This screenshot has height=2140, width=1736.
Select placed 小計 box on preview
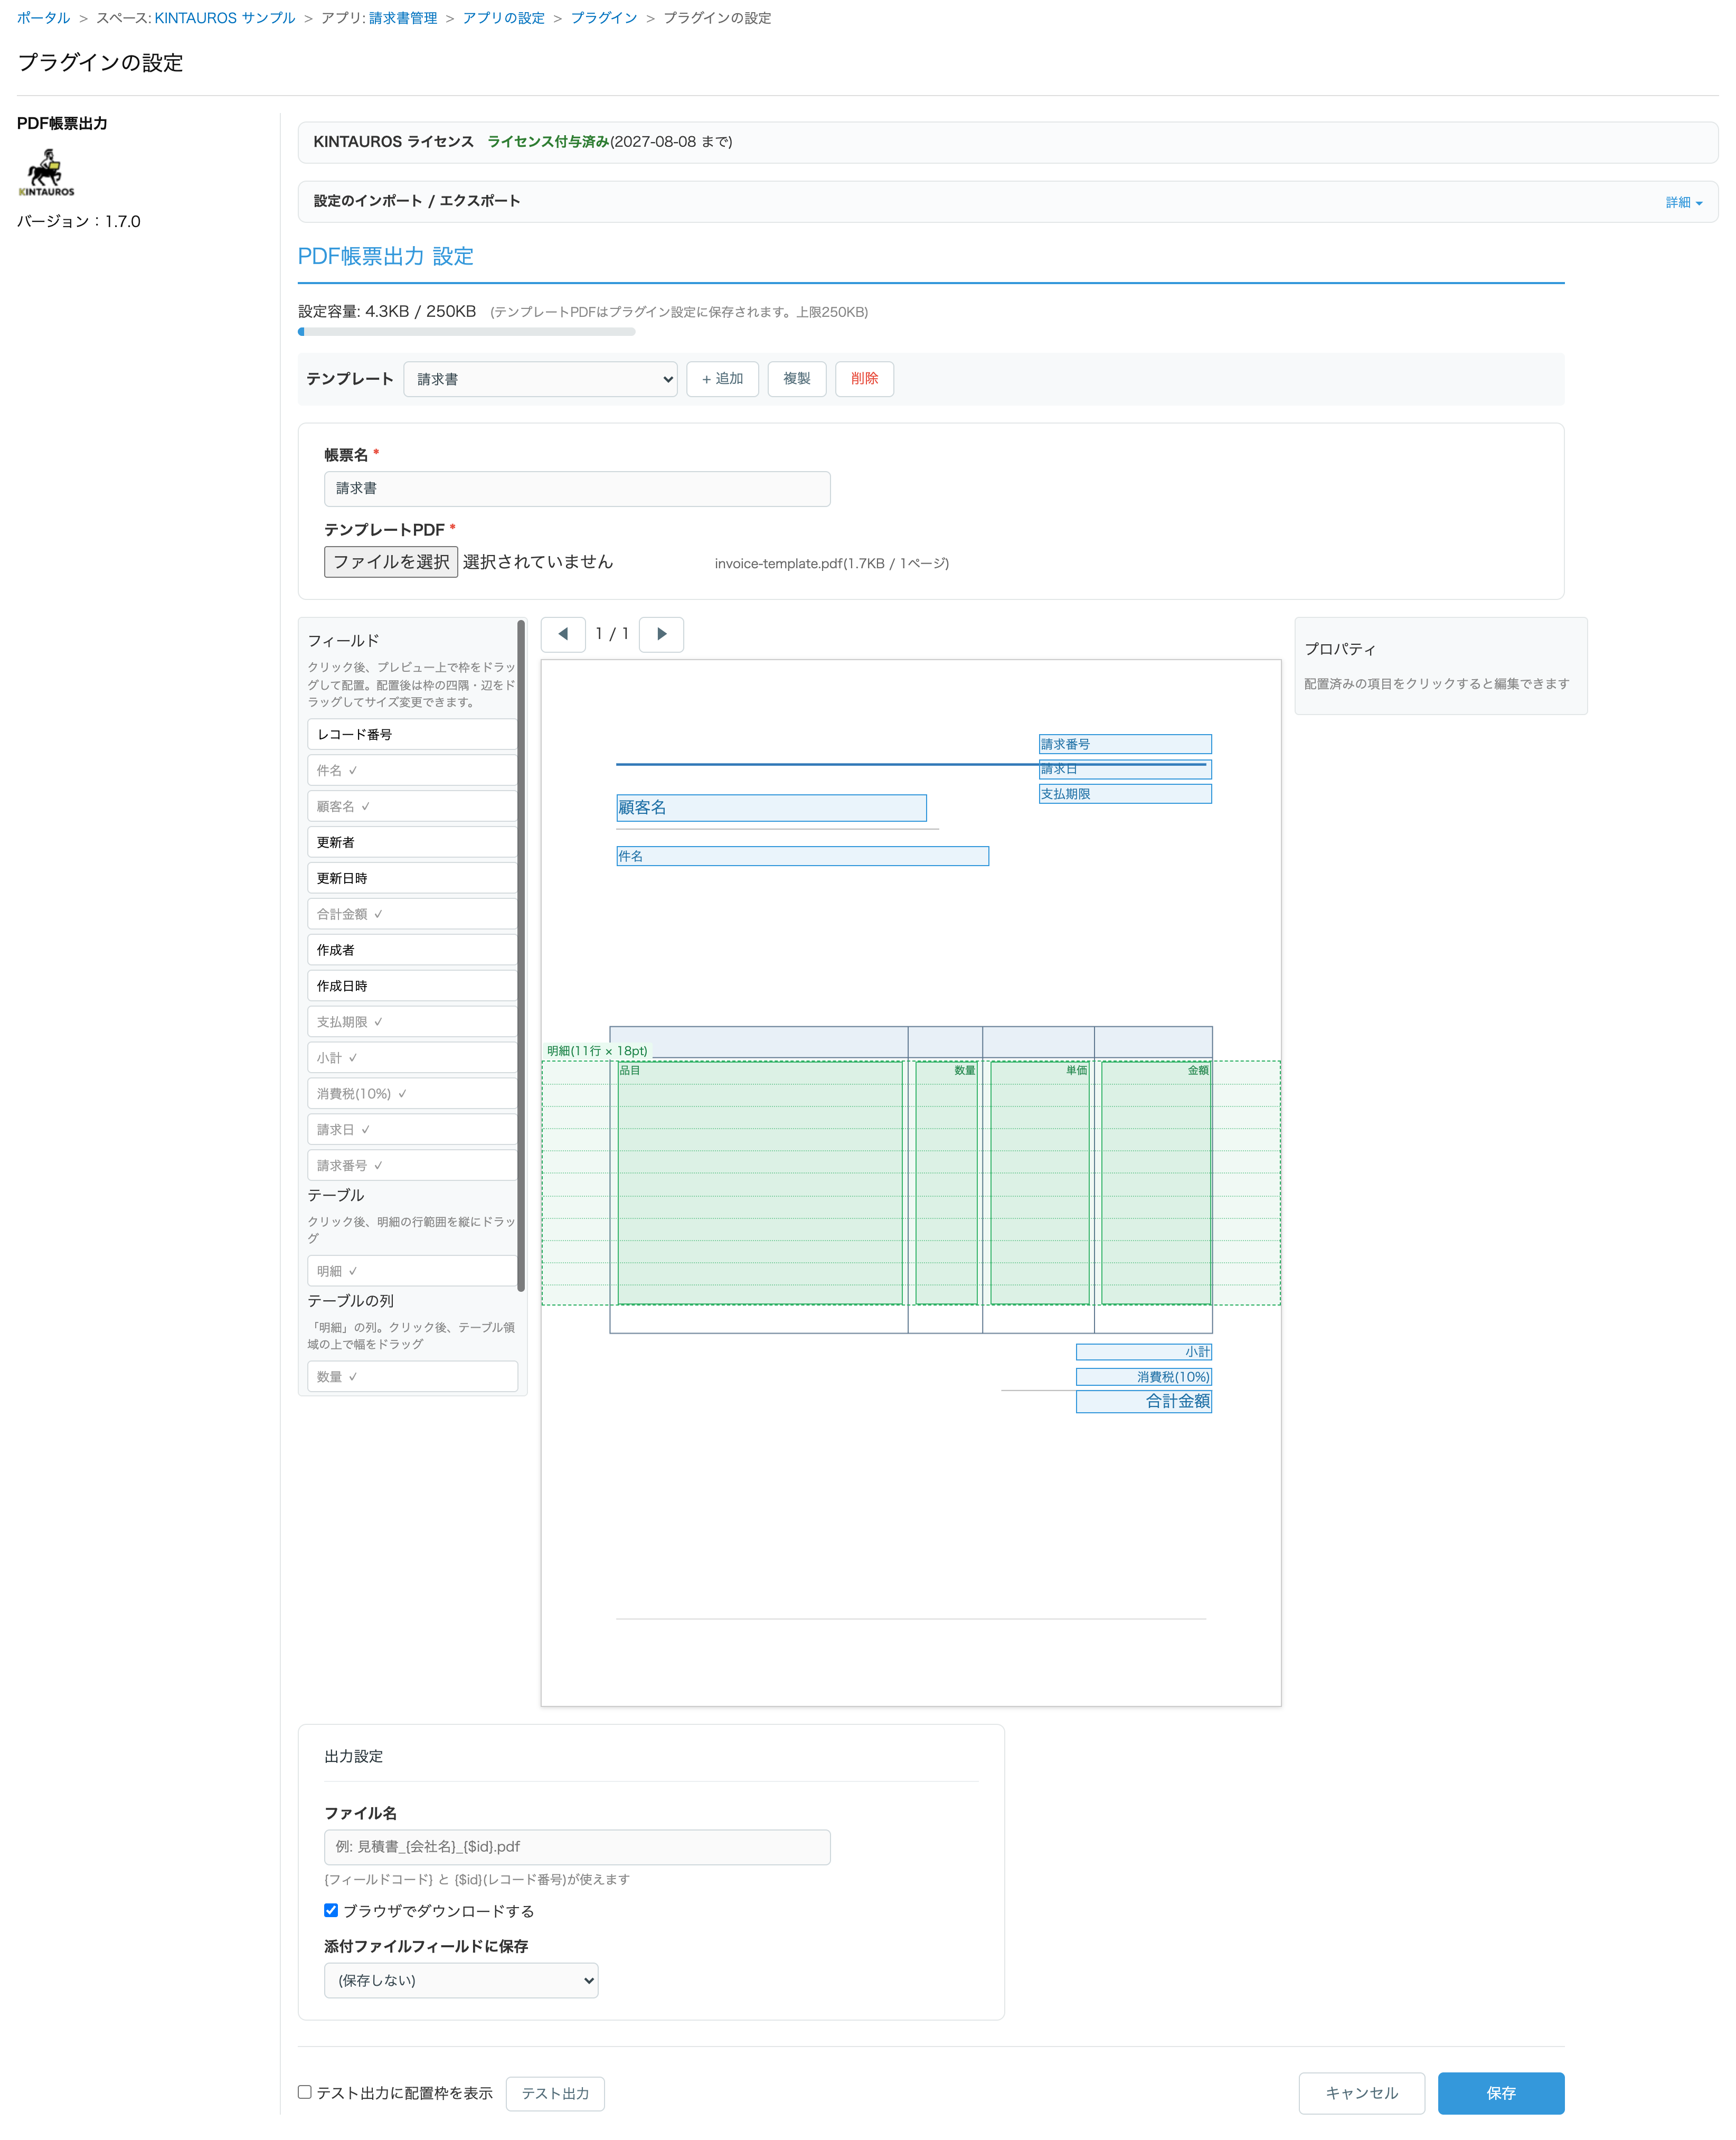click(x=1144, y=1351)
